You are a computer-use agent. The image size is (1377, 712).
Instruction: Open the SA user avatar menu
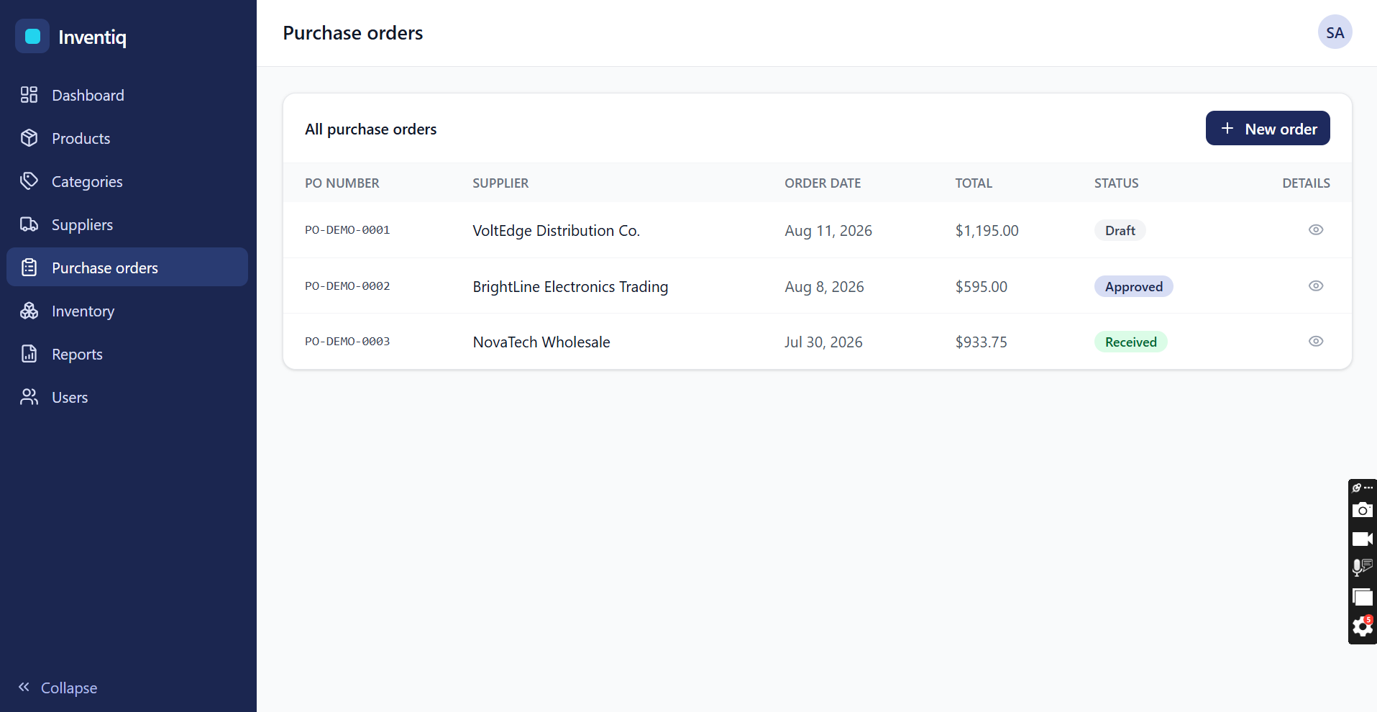click(x=1335, y=32)
